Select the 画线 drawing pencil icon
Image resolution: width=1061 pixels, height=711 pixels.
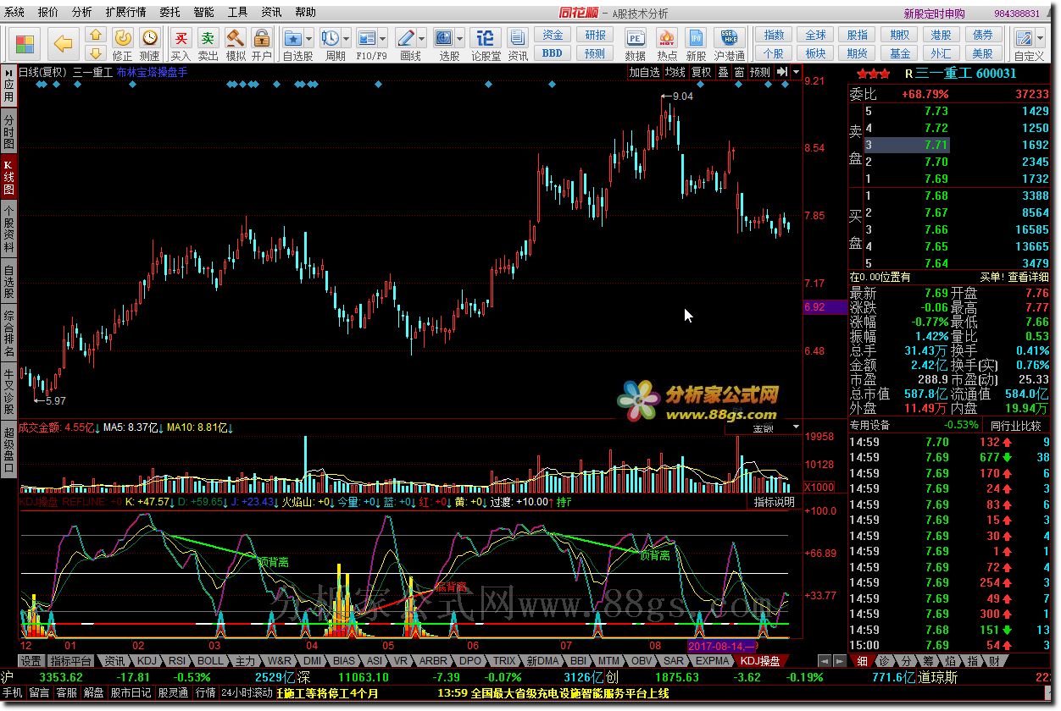coord(406,39)
